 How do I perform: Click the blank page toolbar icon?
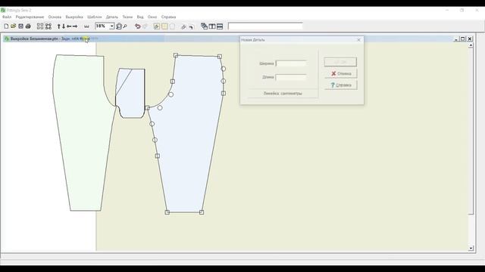pos(172,26)
